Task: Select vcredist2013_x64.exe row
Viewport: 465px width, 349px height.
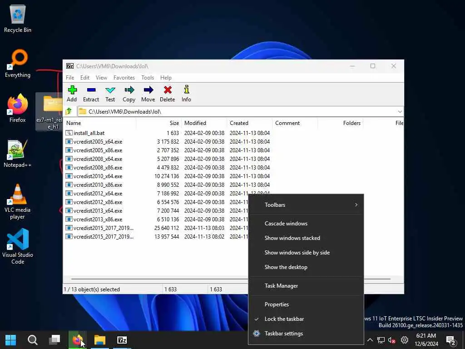Action: pos(156,211)
